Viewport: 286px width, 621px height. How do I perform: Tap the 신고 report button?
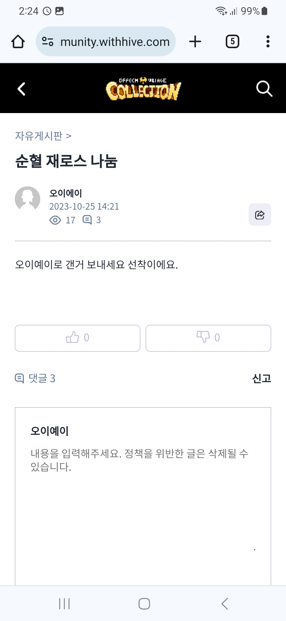click(261, 378)
